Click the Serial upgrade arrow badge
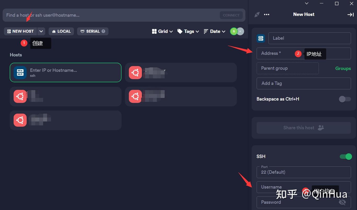This screenshot has height=210, width=357. pos(103,31)
